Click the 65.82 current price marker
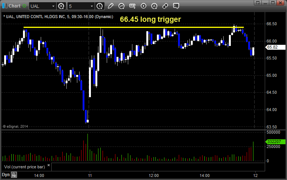The height and width of the screenshot is (180, 287). (275, 47)
